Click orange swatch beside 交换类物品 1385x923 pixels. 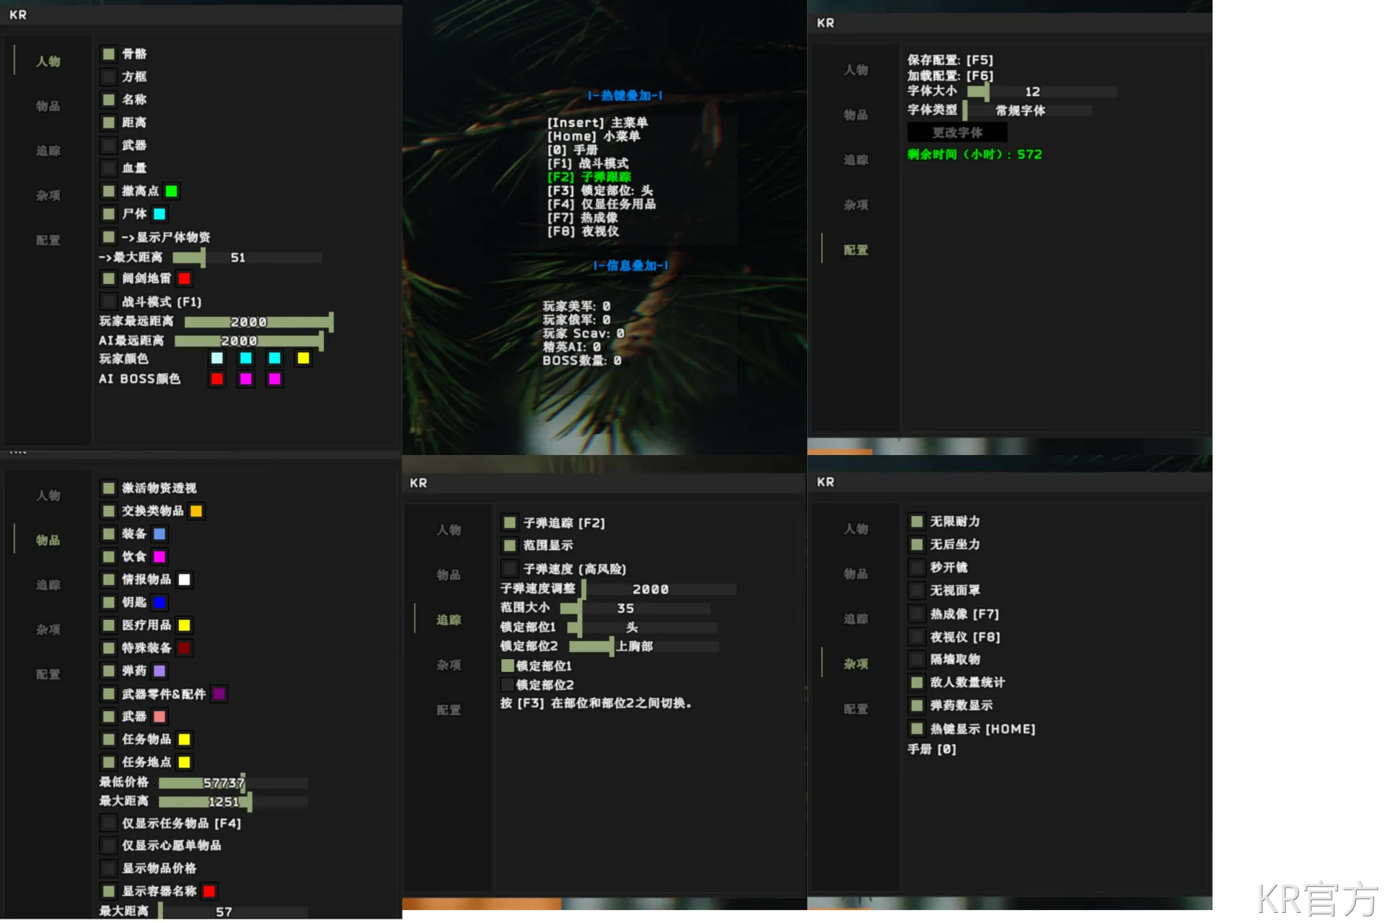(196, 511)
